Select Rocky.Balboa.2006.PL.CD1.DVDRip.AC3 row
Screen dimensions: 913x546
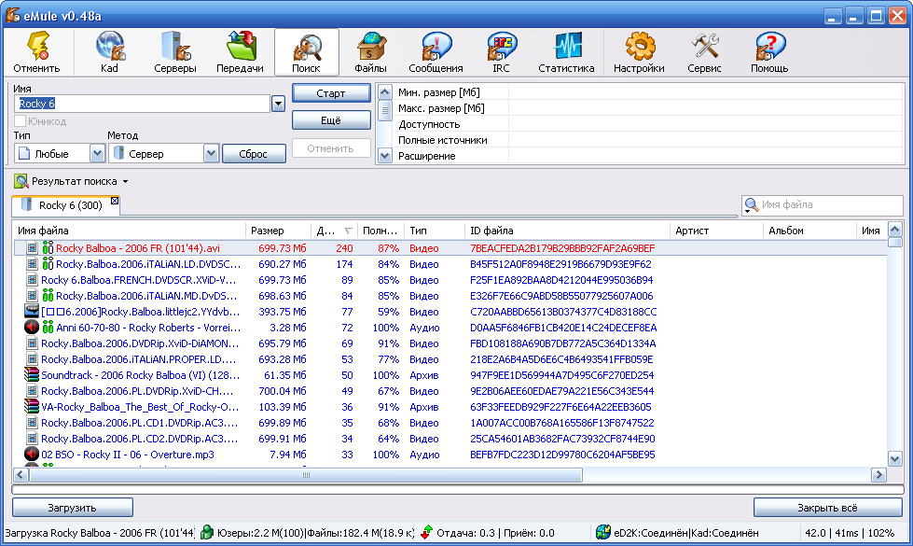tap(450, 423)
